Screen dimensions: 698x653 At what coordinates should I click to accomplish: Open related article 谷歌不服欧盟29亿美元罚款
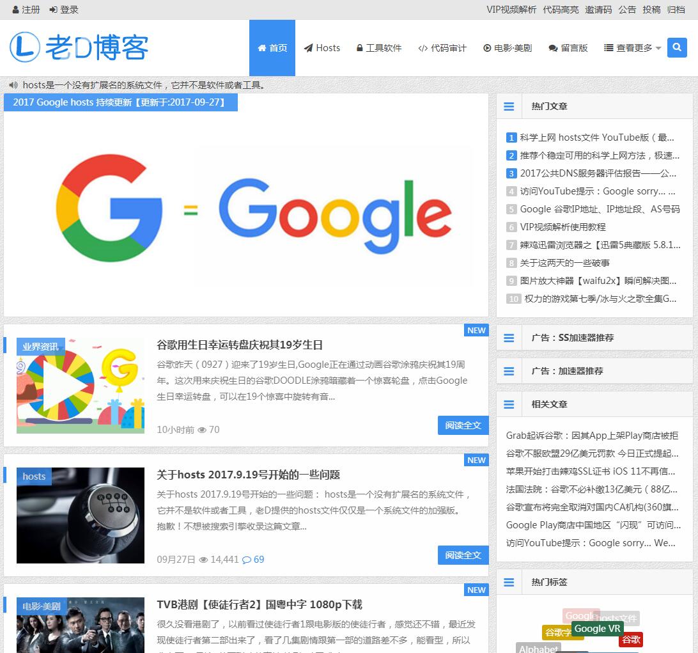click(x=592, y=453)
